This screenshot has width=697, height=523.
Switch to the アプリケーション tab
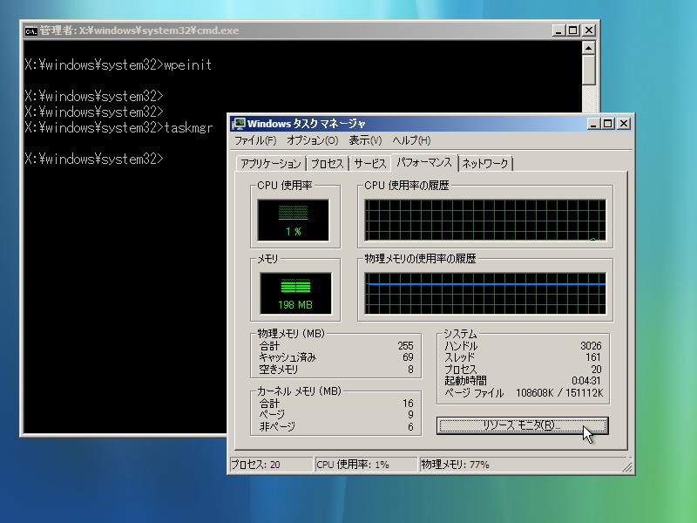click(271, 164)
